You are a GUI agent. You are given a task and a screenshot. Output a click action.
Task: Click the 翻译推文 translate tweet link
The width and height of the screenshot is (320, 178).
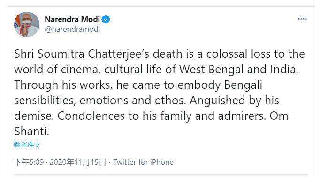[x=27, y=145]
